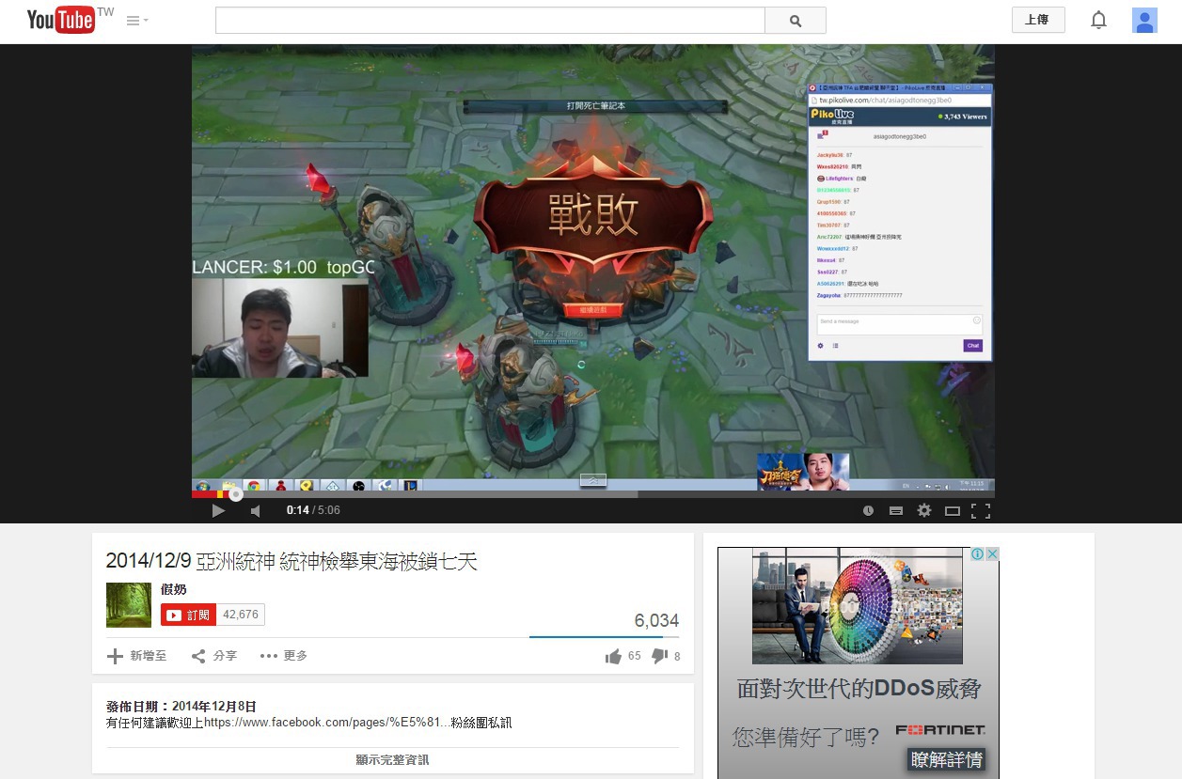Open the 分享 share tab
Screen dimensions: 1182x779
point(214,656)
